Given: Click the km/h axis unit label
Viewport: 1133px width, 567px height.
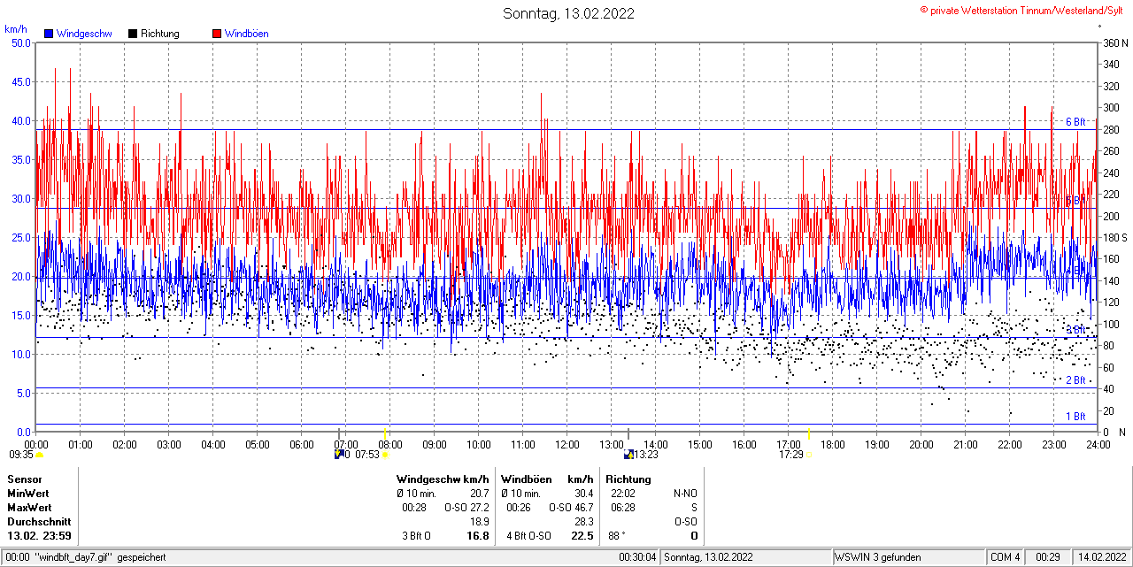Looking at the screenshot, I should click(16, 29).
